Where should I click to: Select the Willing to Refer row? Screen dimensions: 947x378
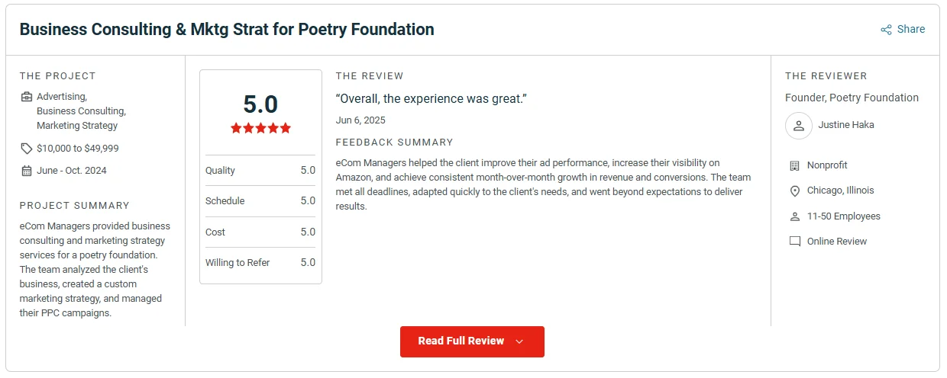click(260, 263)
